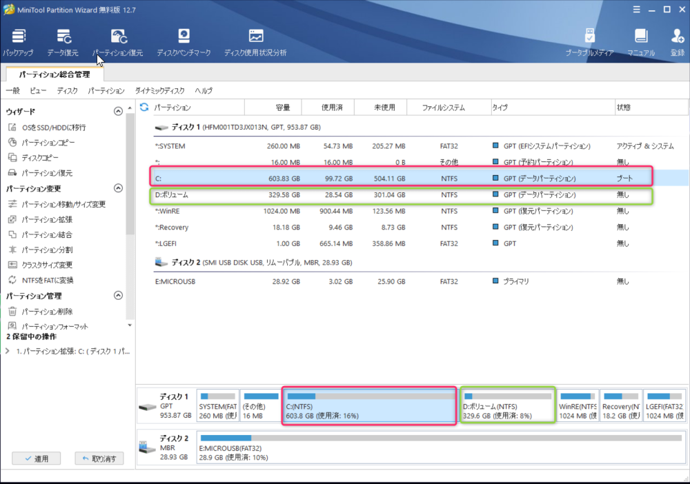Choose パーティション拡張 operation
Viewport: 690px width, 484px height.
(41, 219)
